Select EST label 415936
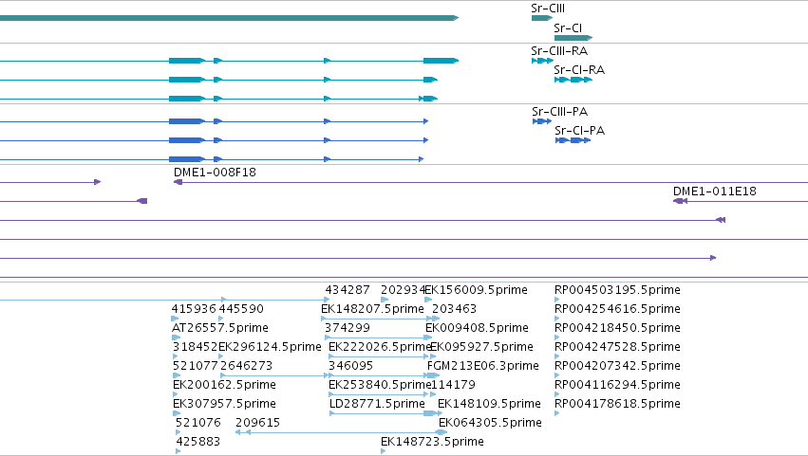This screenshot has height=456, width=808. point(194,309)
